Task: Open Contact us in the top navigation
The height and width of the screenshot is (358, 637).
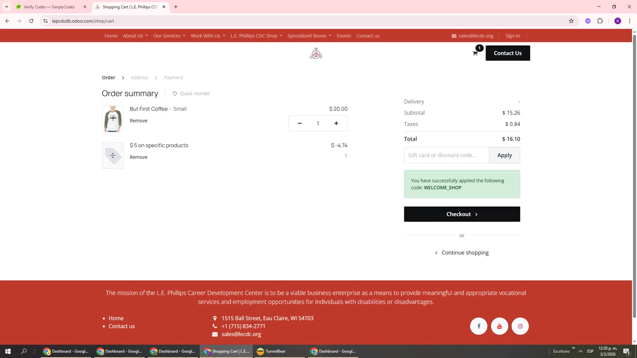Action: tap(368, 36)
